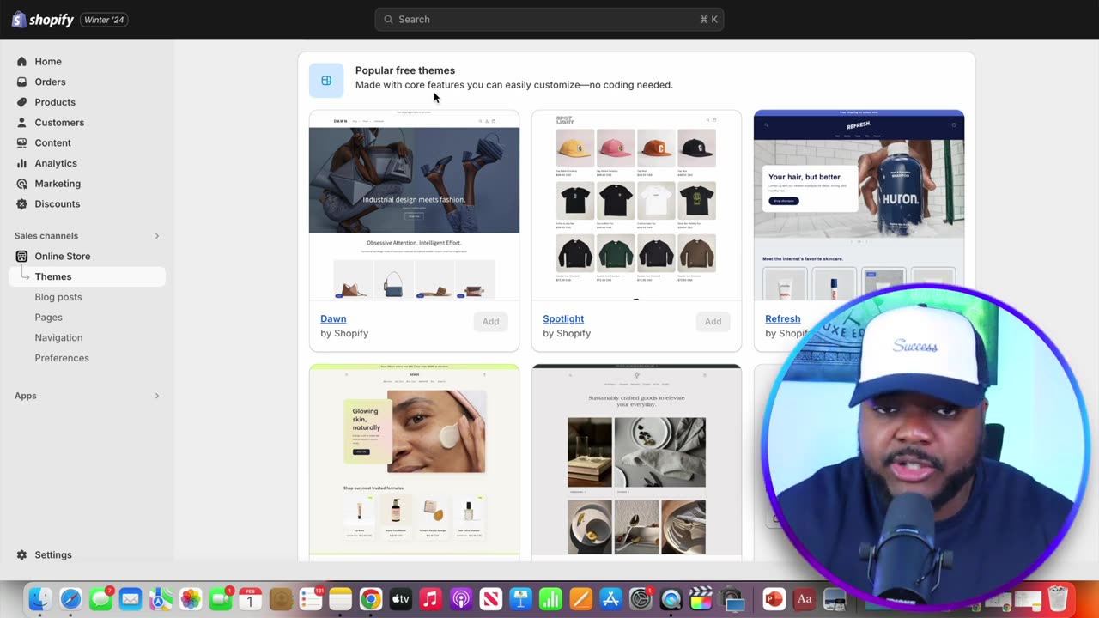The image size is (1099, 618).
Task: Open Preferences under Online Store
Action: [x=62, y=358]
